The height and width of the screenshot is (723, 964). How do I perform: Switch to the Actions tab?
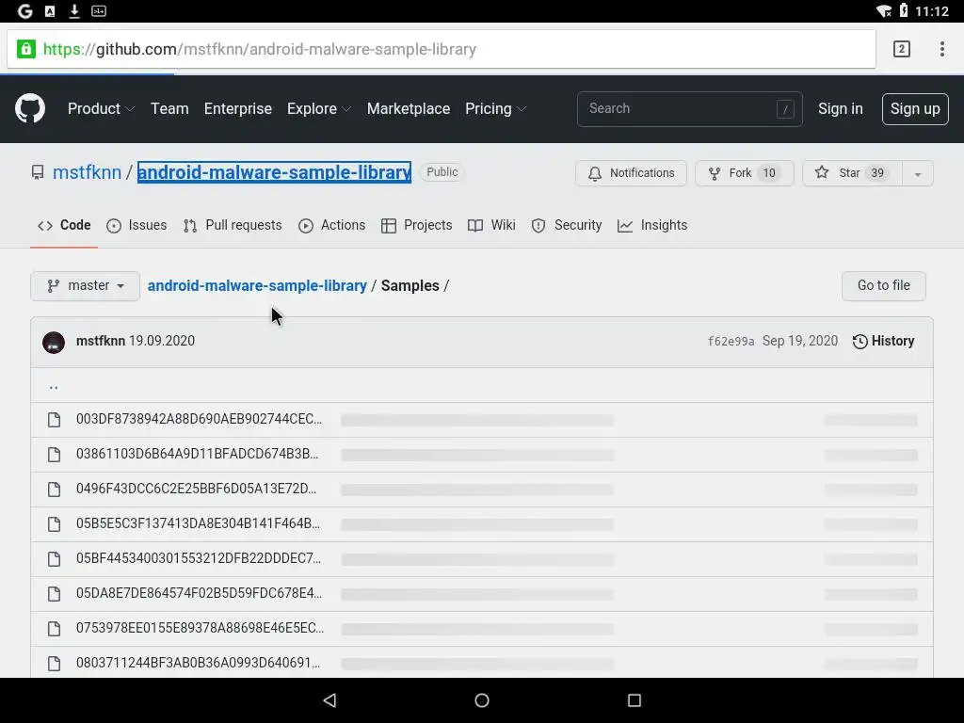coord(332,226)
